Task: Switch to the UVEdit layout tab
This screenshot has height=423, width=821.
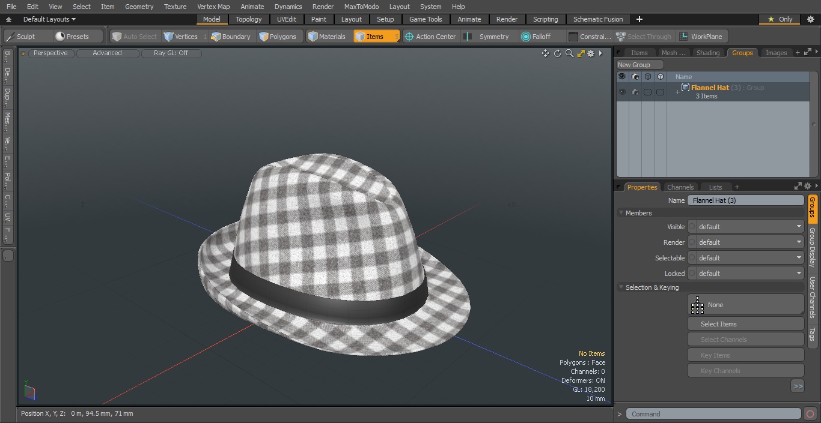Action: 287,19
